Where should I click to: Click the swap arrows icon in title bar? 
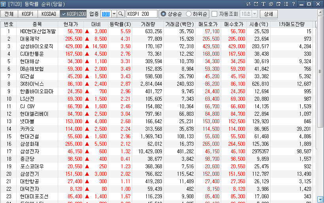click(248, 4)
